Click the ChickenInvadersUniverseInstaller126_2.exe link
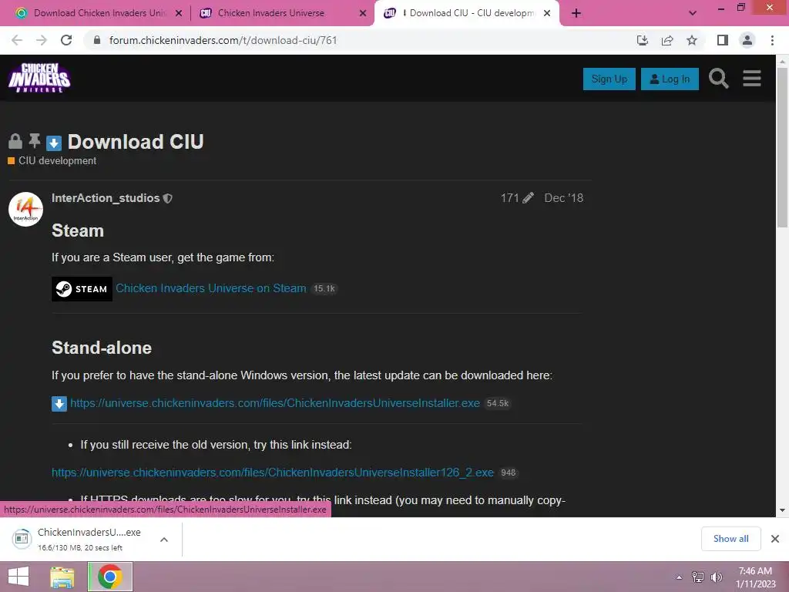789x592 pixels. tap(273, 473)
